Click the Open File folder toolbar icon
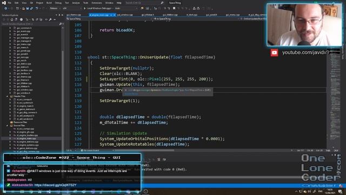Image resolution: width=346 pixels, height=195 pixels. click(23, 8)
